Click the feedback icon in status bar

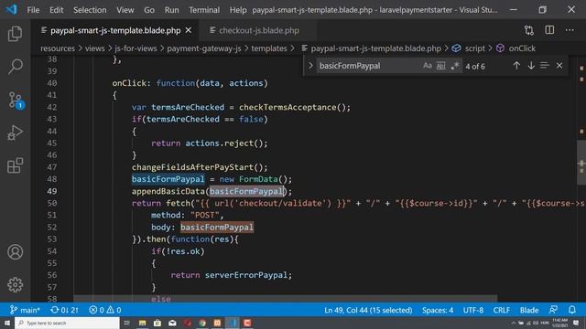(553, 310)
